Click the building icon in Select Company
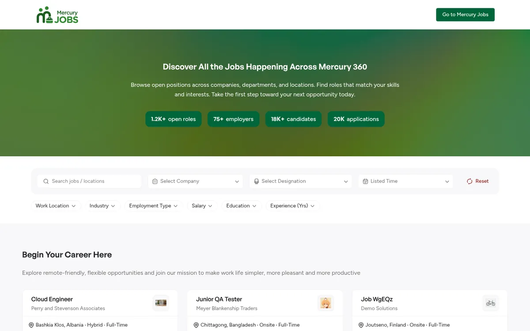Viewport: 530px width, 331px height. 155,181
